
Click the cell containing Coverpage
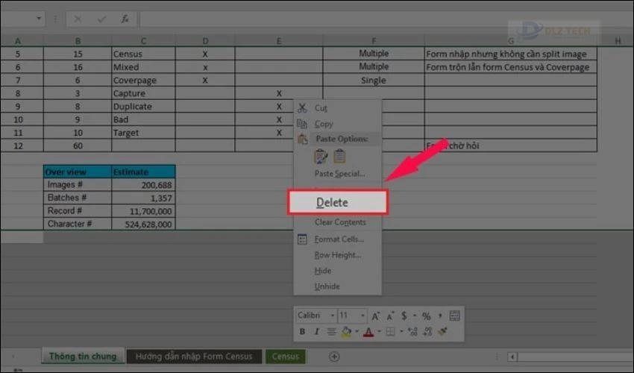[143, 80]
